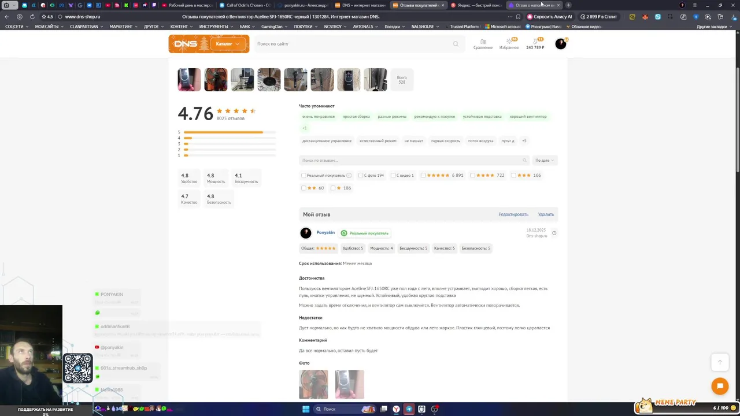740x416 pixels.
Task: Click the 'Редактировать' link
Action: [x=513, y=214]
